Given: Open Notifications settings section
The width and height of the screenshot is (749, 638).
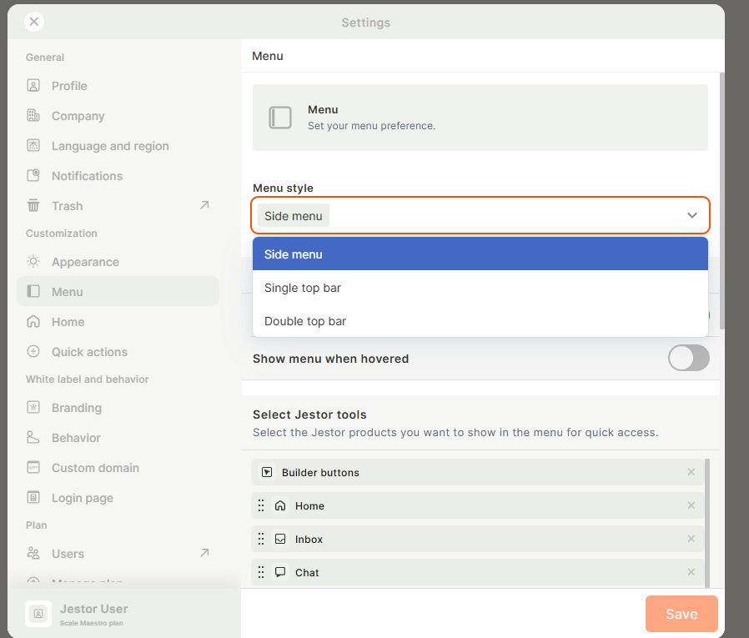Looking at the screenshot, I should click(x=118, y=176).
